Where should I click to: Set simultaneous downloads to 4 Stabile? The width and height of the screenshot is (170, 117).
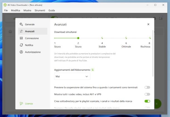102,38
